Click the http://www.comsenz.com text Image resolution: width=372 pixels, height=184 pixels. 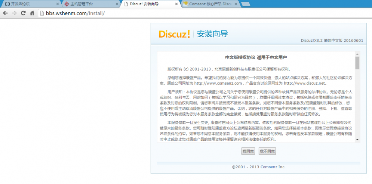click(x=218, y=83)
